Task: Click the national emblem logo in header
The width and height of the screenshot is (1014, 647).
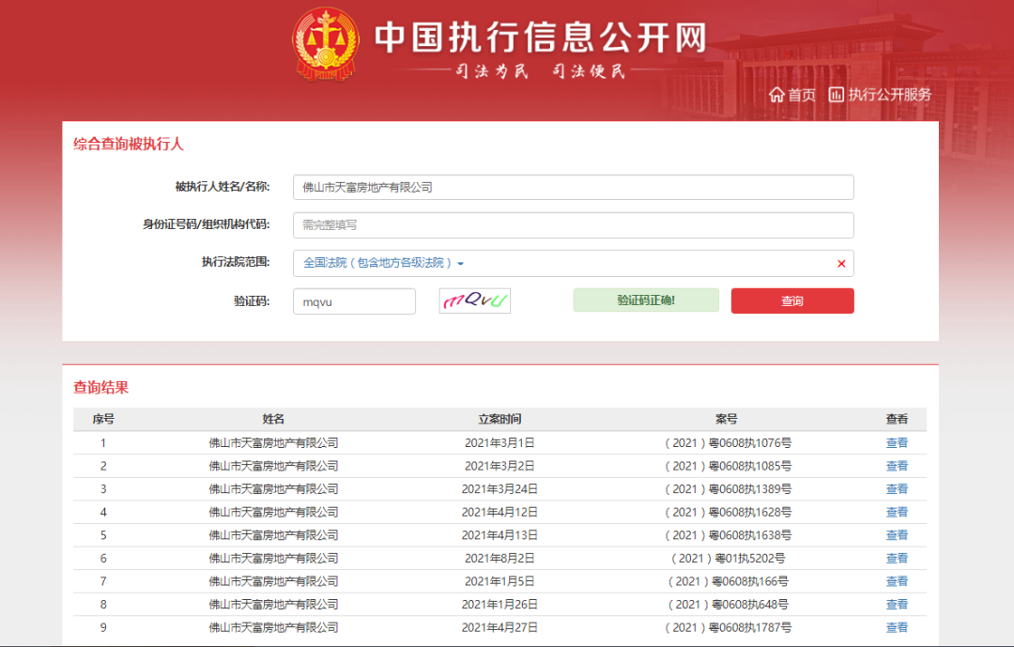Action: [x=326, y=44]
